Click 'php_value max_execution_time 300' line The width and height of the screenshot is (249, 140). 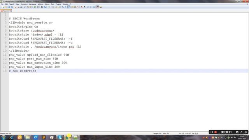click(38, 63)
